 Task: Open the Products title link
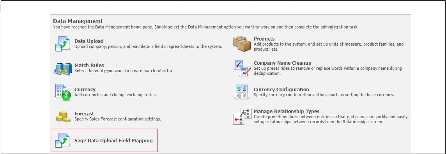[x=264, y=39]
